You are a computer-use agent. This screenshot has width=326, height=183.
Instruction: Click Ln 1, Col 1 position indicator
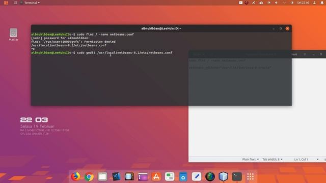pyautogui.click(x=301, y=159)
